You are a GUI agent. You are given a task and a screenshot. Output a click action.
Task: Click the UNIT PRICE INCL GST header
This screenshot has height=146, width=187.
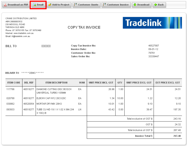[101, 83]
